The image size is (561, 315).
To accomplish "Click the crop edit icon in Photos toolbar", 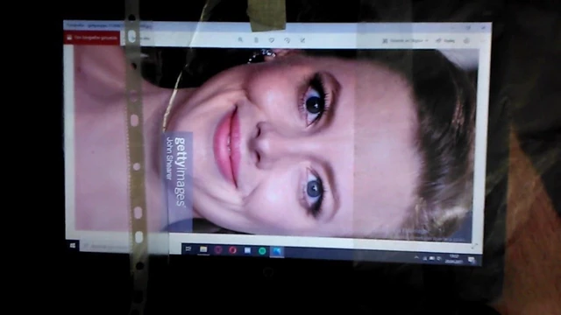I will [x=302, y=40].
